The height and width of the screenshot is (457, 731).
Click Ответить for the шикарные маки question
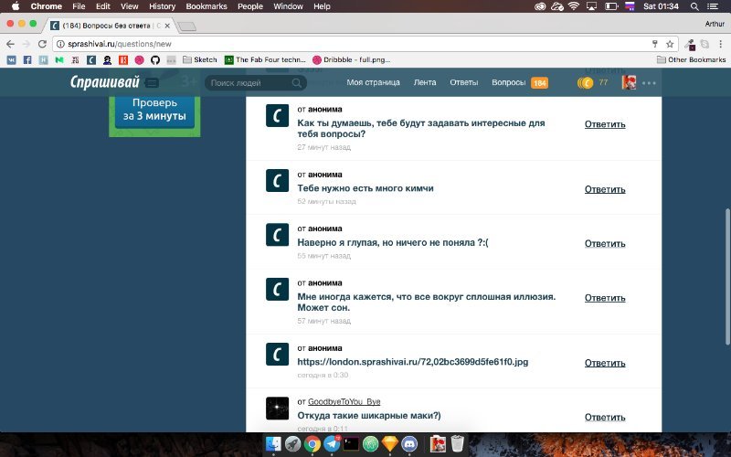[605, 417]
